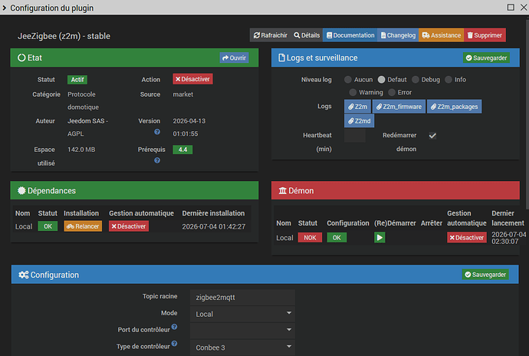Click the Heartbeat minutes field
This screenshot has width=529, height=356.
click(x=354, y=136)
